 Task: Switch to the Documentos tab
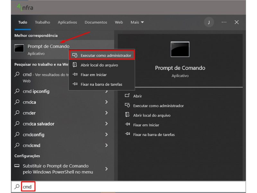click(96, 22)
